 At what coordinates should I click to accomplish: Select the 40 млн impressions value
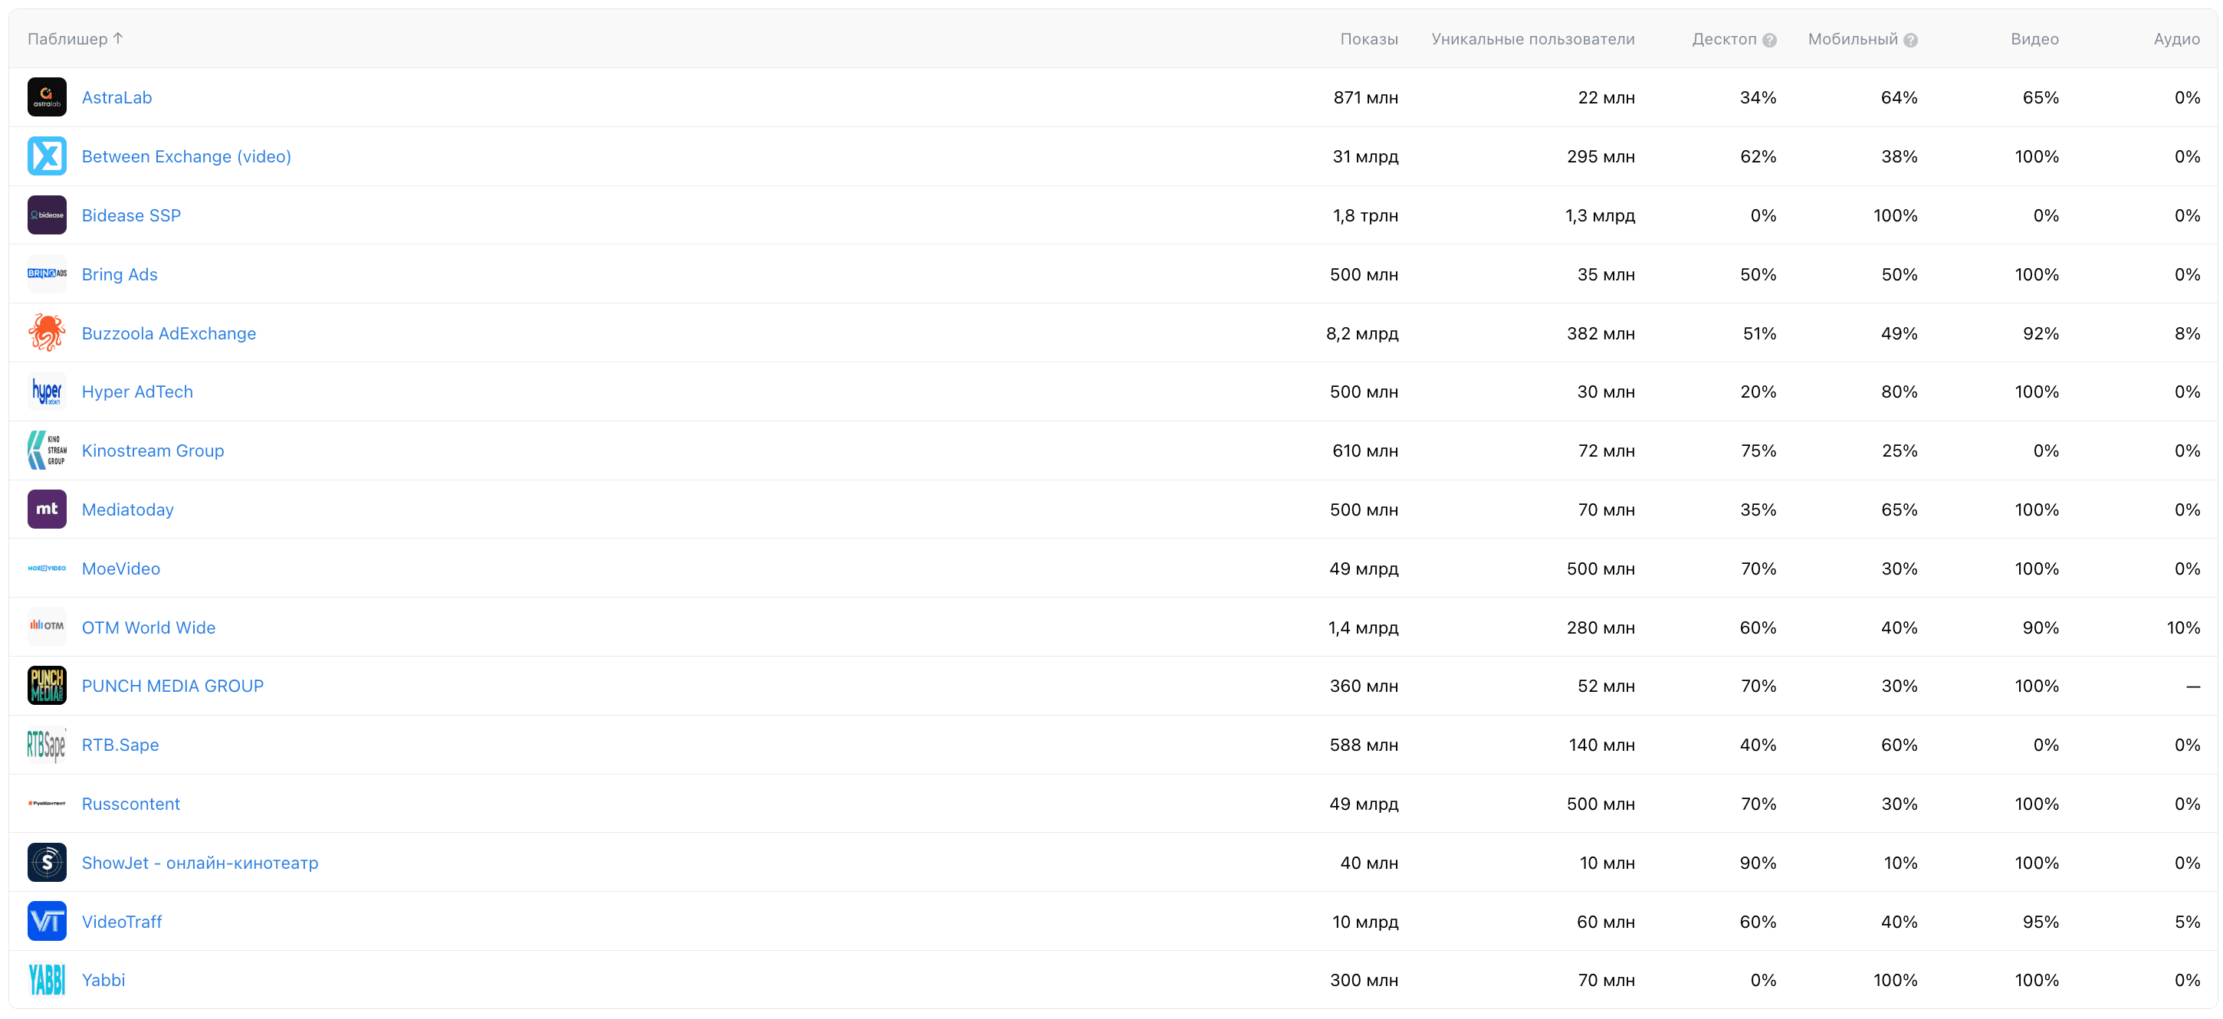click(1368, 863)
